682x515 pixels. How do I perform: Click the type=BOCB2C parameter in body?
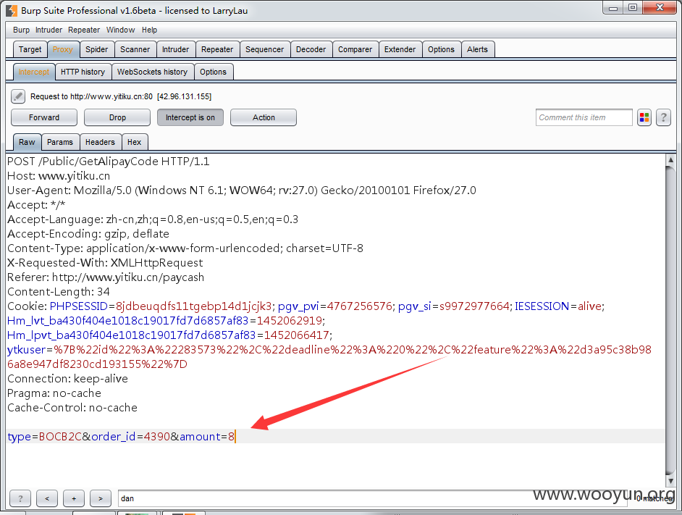coord(44,437)
